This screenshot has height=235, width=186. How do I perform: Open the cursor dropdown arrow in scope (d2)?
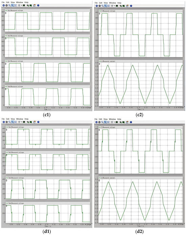114,122
